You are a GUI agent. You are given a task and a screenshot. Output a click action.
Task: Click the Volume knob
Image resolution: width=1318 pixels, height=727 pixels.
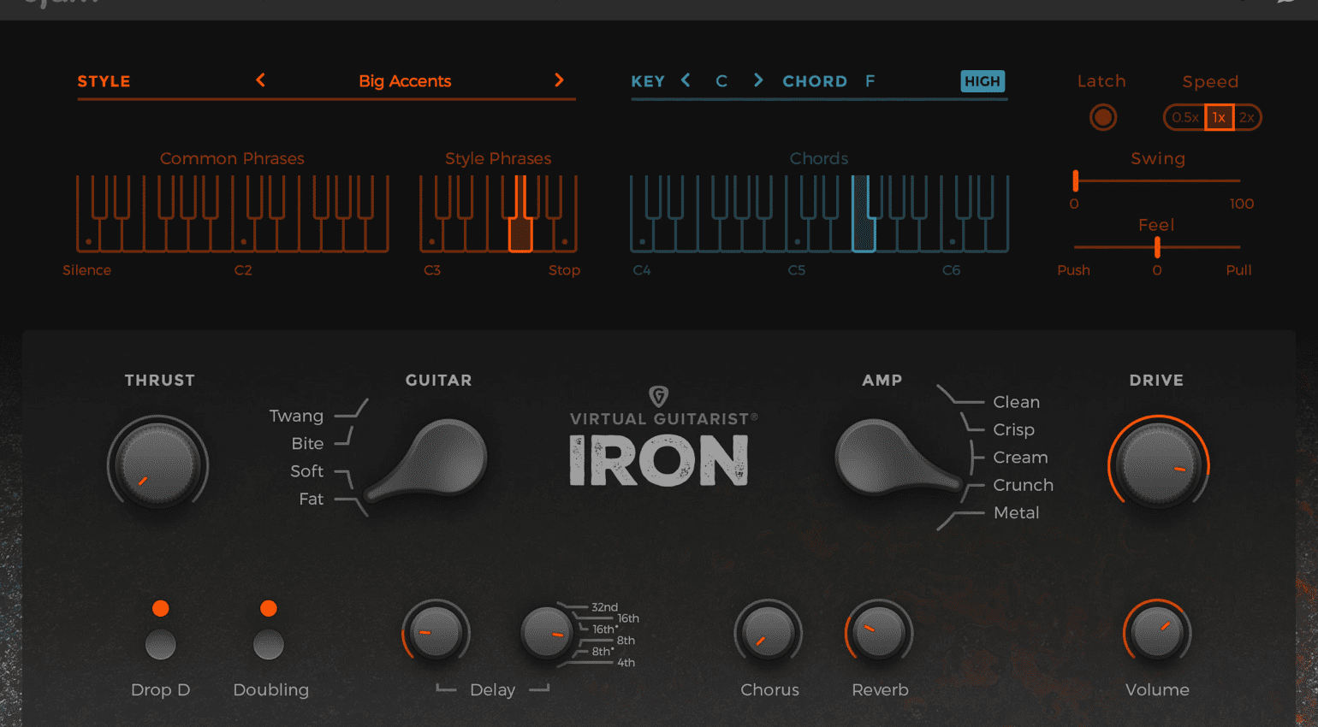point(1156,633)
